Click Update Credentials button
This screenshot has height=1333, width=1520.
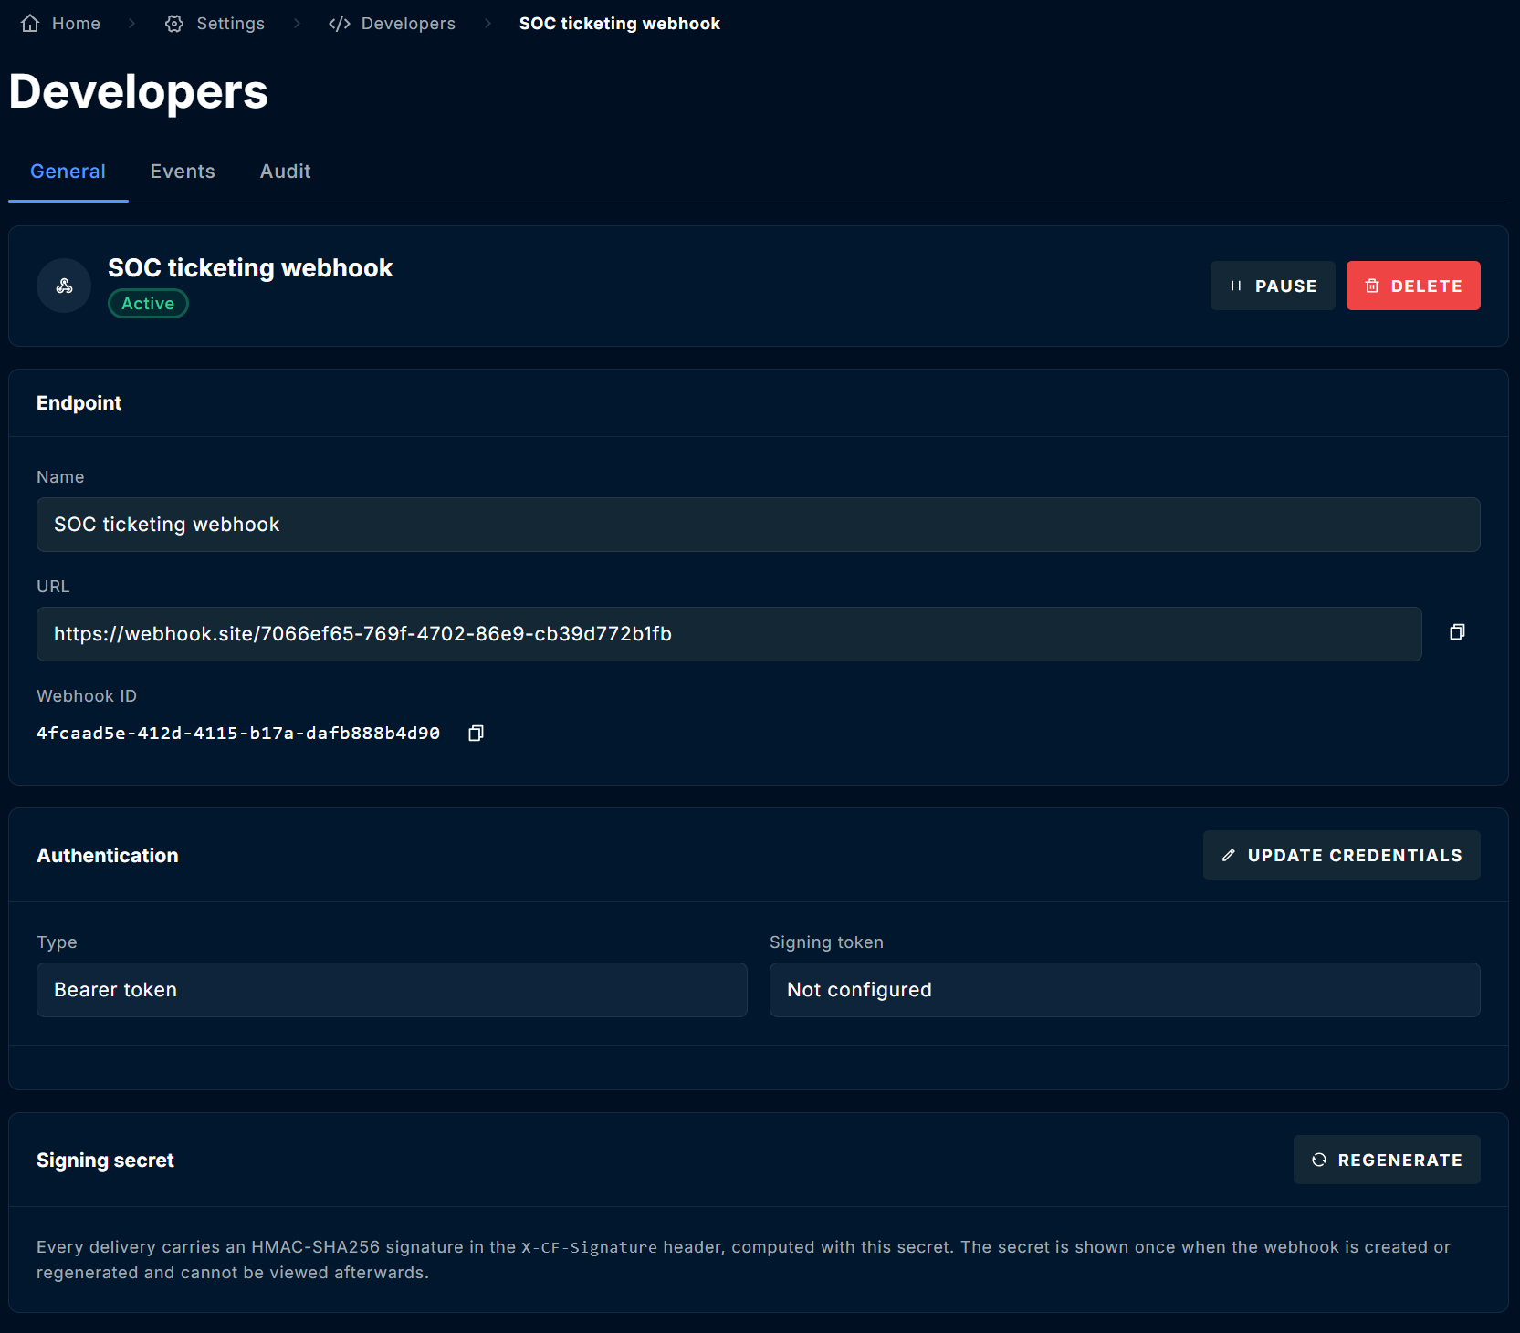[x=1342, y=855]
